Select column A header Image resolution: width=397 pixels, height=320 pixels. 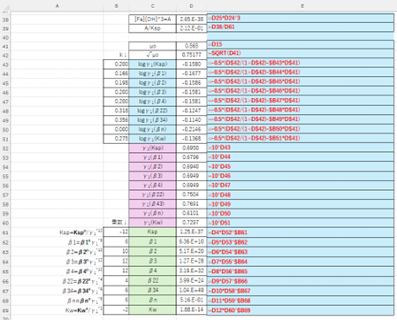click(57, 5)
